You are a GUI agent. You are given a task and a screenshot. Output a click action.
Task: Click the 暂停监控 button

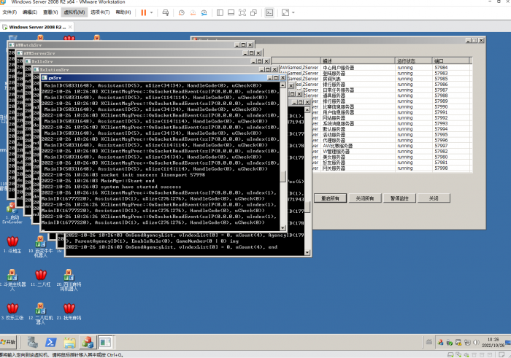(x=399, y=198)
